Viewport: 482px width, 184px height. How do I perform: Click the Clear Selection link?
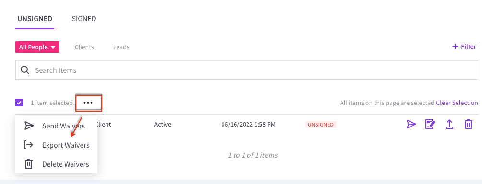pos(457,103)
